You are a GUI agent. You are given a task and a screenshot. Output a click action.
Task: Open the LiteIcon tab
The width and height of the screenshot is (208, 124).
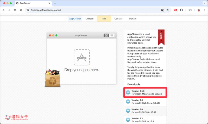pyautogui.click(x=90, y=19)
